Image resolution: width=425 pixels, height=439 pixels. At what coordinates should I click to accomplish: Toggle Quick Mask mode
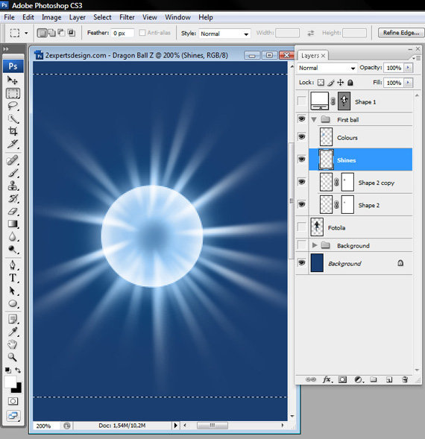click(x=13, y=401)
